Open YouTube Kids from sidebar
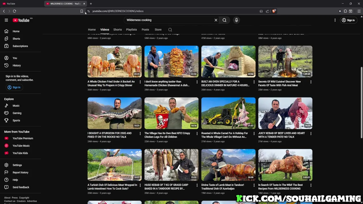Viewport: 363px width, 204px height. click(x=20, y=153)
